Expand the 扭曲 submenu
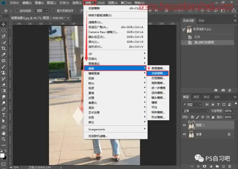Image resolution: width=238 pixels, height=169 pixels. pos(115,78)
